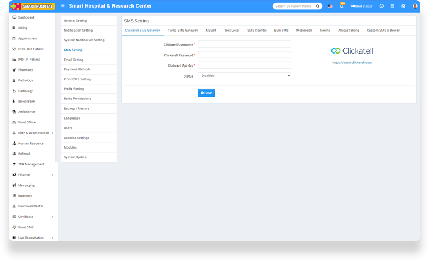Open the Download Center icon
Image resolution: width=429 pixels, height=261 pixels.
click(x=14, y=206)
